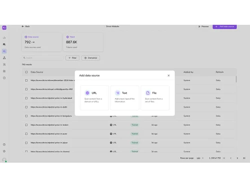Go to previous page of results
Image resolution: width=250 pixels, height=188 pixels.
pos(231,158)
